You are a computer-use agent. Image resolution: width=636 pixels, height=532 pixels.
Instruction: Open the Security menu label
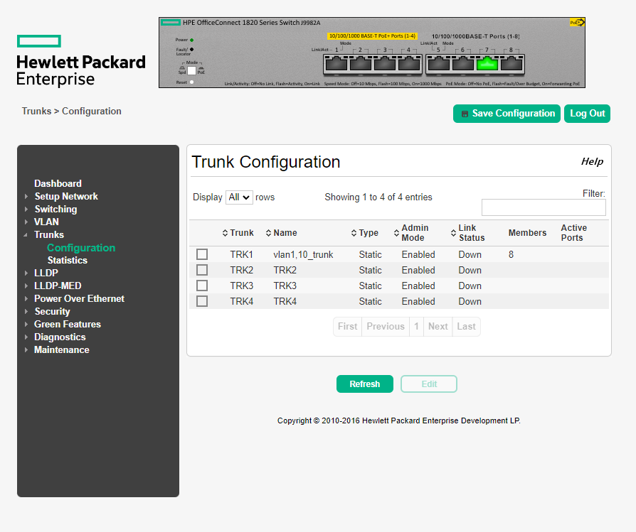click(53, 311)
